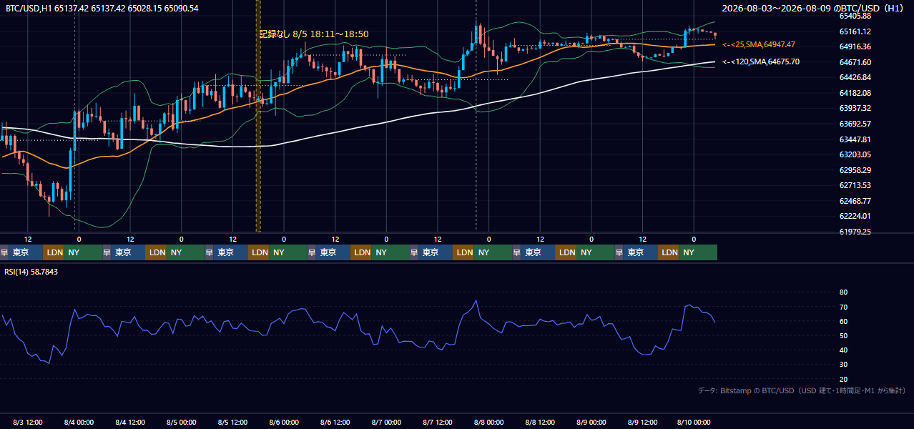Screen dimensions: 914x429
Task: Select the 8/3 12:00 date label
Action: (27, 423)
